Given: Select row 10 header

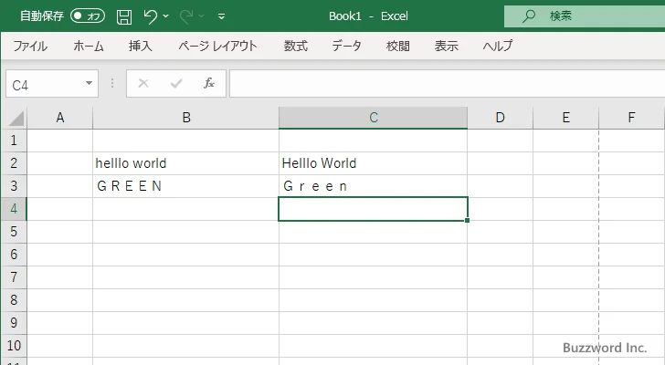Looking at the screenshot, I should pyautogui.click(x=14, y=346).
